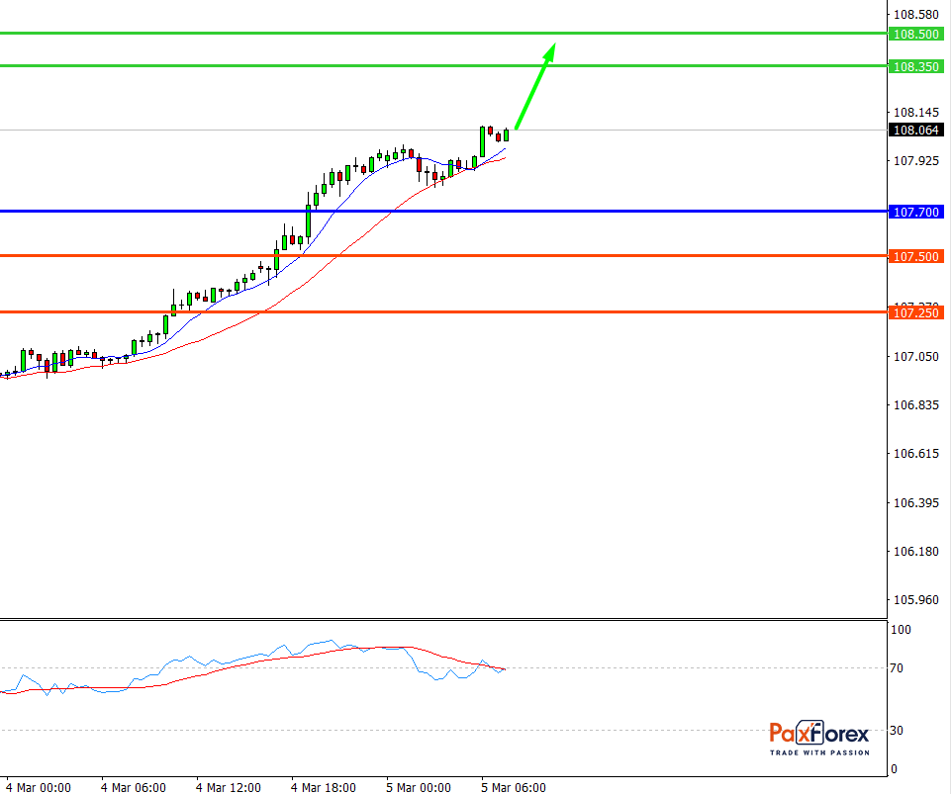Select the blue horizontal line at 107.700
The width and height of the screenshot is (952, 794).
[x=443, y=211]
